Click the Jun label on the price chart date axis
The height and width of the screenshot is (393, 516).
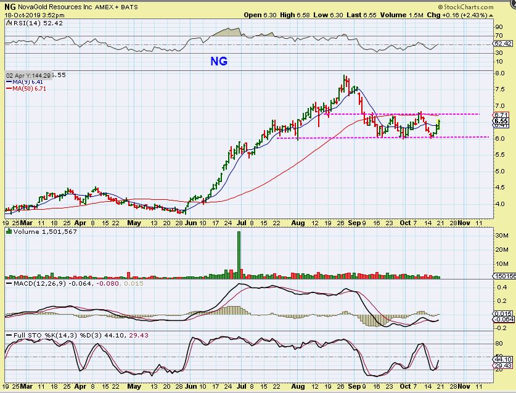tap(191, 223)
